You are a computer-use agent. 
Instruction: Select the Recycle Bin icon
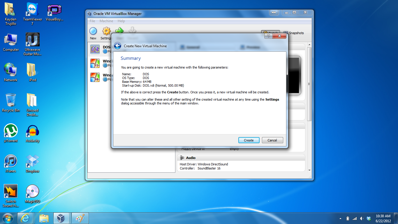click(x=11, y=103)
